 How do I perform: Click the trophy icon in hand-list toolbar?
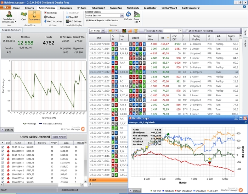click(x=136, y=31)
